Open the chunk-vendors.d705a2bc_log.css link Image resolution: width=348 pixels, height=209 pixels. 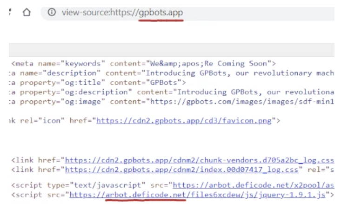(x=200, y=160)
